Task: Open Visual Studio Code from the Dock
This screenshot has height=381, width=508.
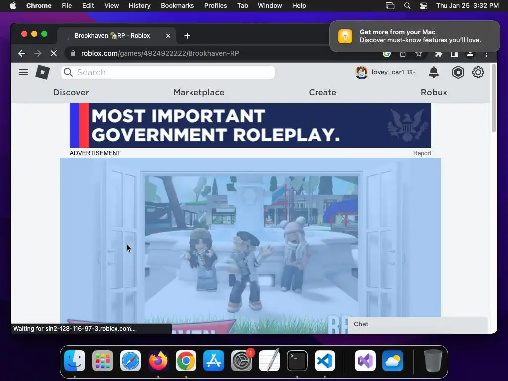Action: coord(325,361)
